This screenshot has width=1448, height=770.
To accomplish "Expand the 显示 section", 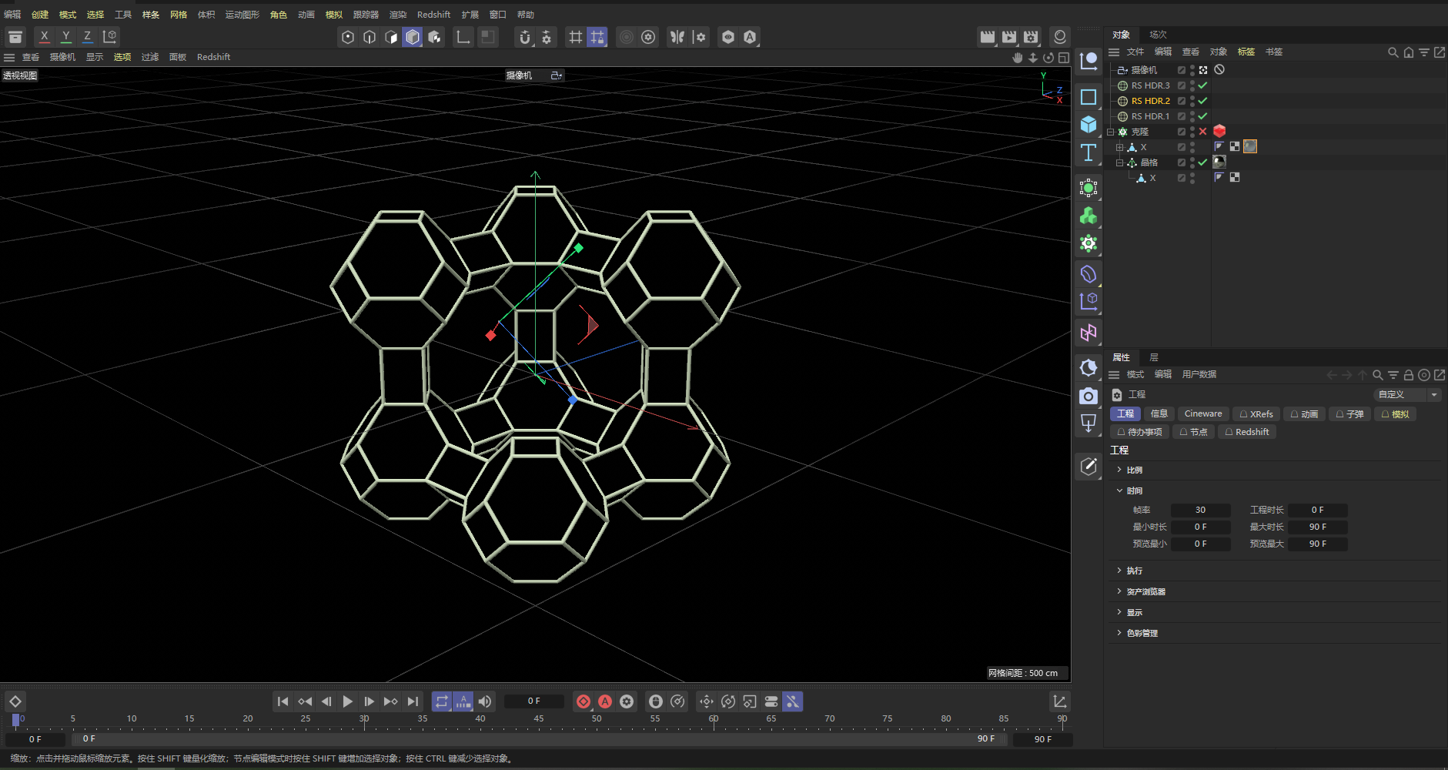I will point(1119,612).
